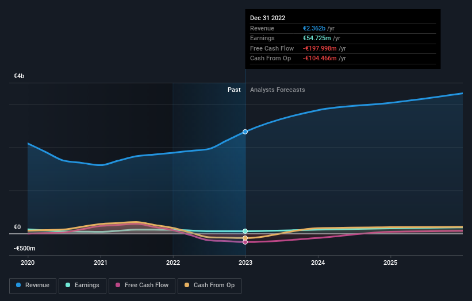Click the Revenue data point at 2023
The width and height of the screenshot is (472, 301).
(x=245, y=132)
